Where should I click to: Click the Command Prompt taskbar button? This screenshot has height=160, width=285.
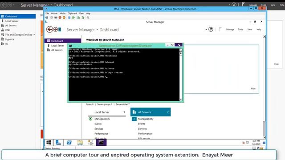101,142
